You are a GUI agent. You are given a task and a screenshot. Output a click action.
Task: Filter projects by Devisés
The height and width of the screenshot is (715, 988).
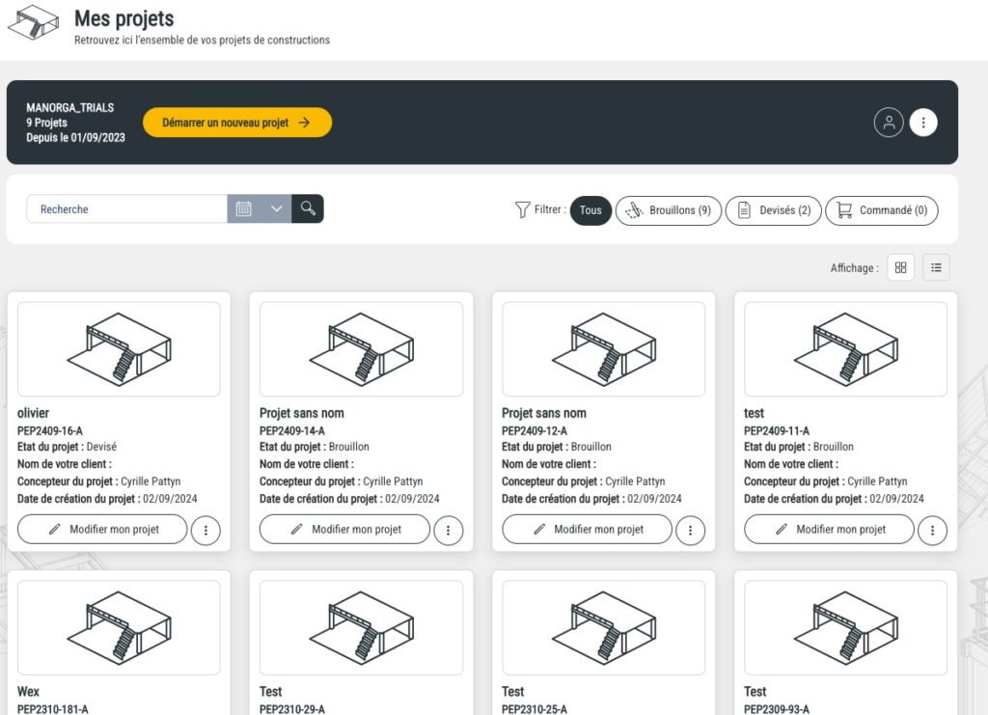point(773,210)
